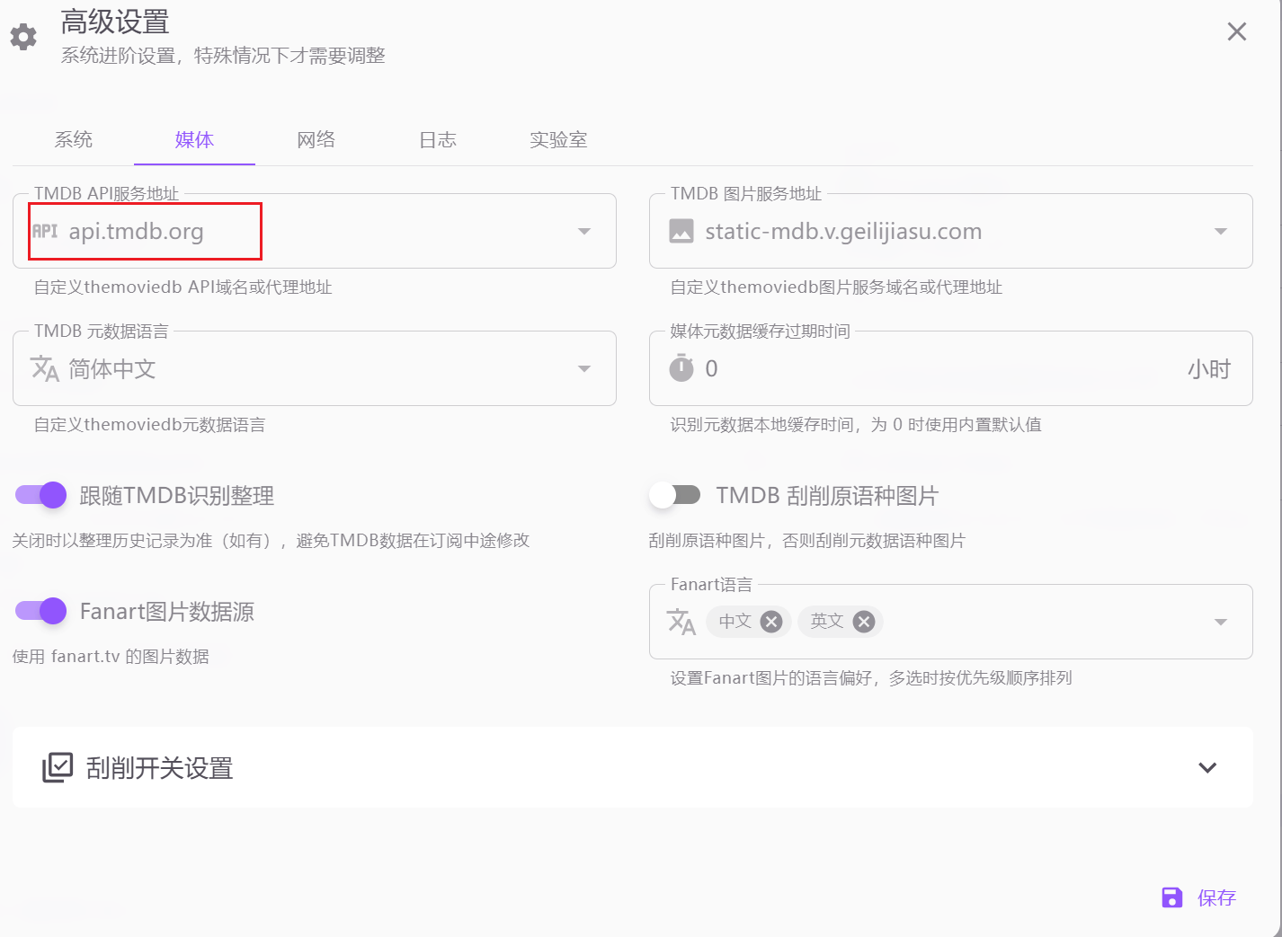Click the translate icon in Fanart语言 field
1282x937 pixels.
(681, 622)
